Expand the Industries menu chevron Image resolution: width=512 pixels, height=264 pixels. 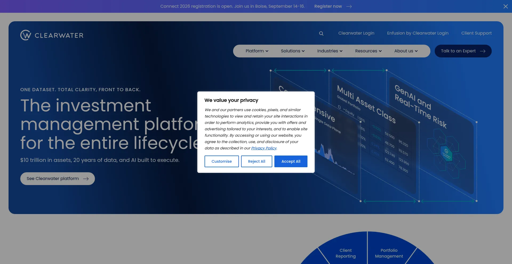click(x=341, y=51)
